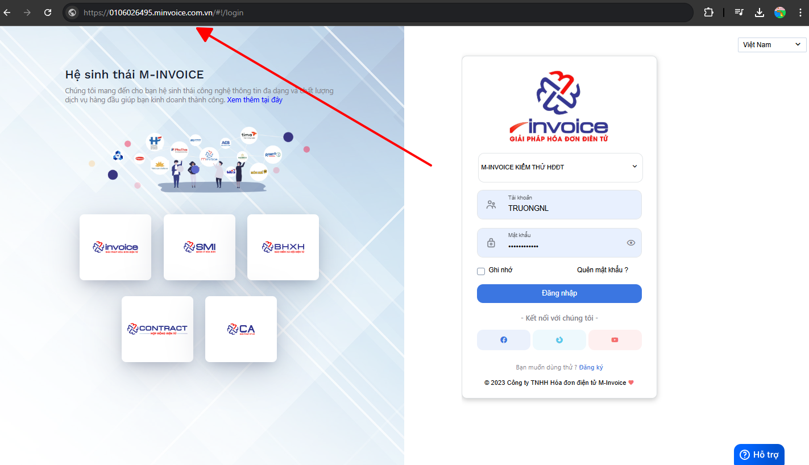The image size is (809, 465).
Task: Open the Facebook social button
Action: (x=504, y=340)
